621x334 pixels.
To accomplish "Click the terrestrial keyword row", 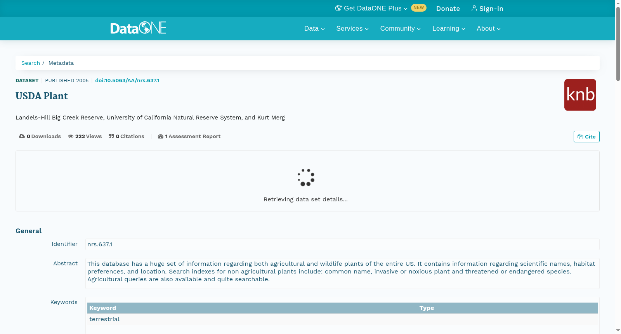I will [x=342, y=319].
